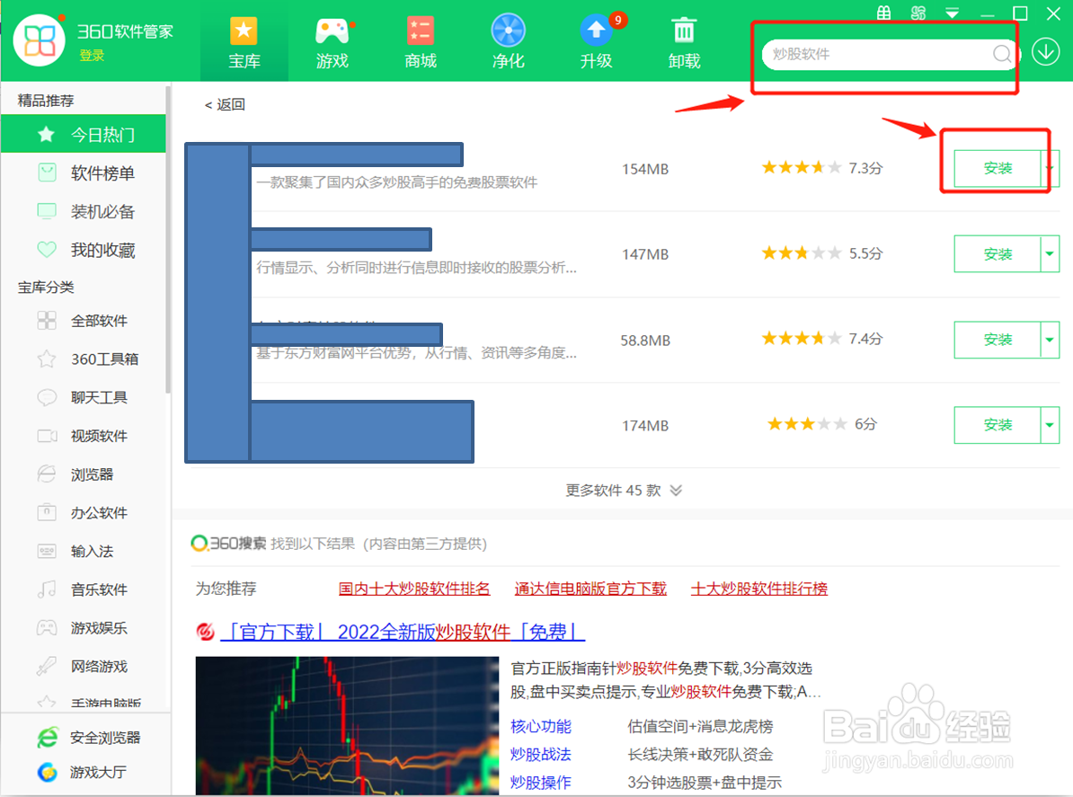1073x797 pixels.
Task: Click the 360工具箱 star icon
Action: (47, 359)
